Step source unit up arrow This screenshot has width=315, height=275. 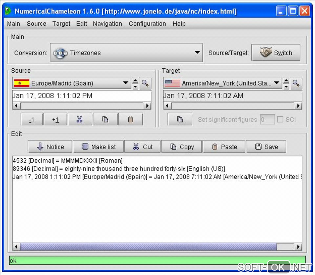click(x=135, y=80)
